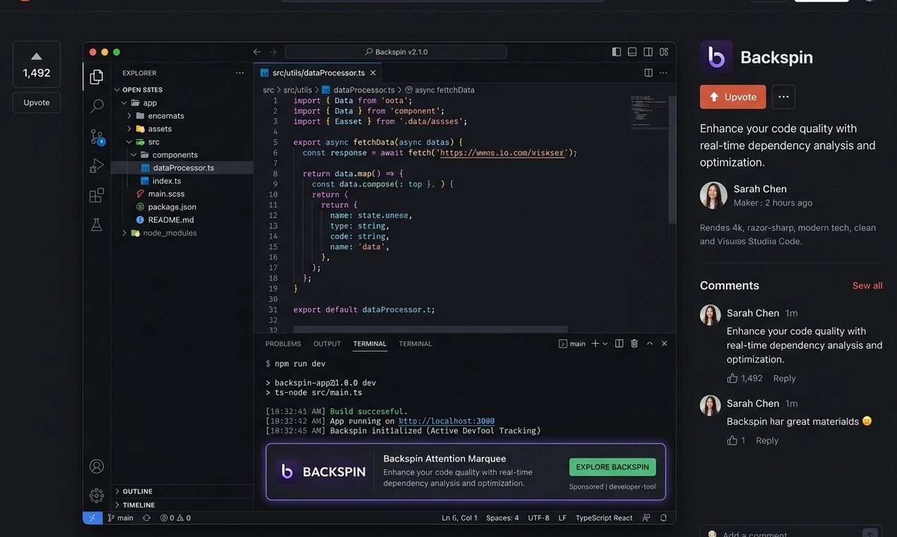
Task: Click the main branch in status bar
Action: click(x=120, y=518)
